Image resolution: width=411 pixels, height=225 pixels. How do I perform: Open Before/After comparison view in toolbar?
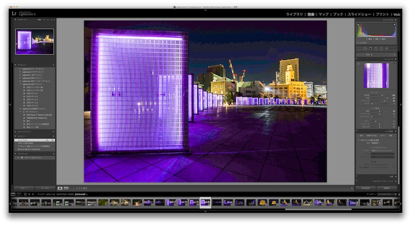(67, 188)
